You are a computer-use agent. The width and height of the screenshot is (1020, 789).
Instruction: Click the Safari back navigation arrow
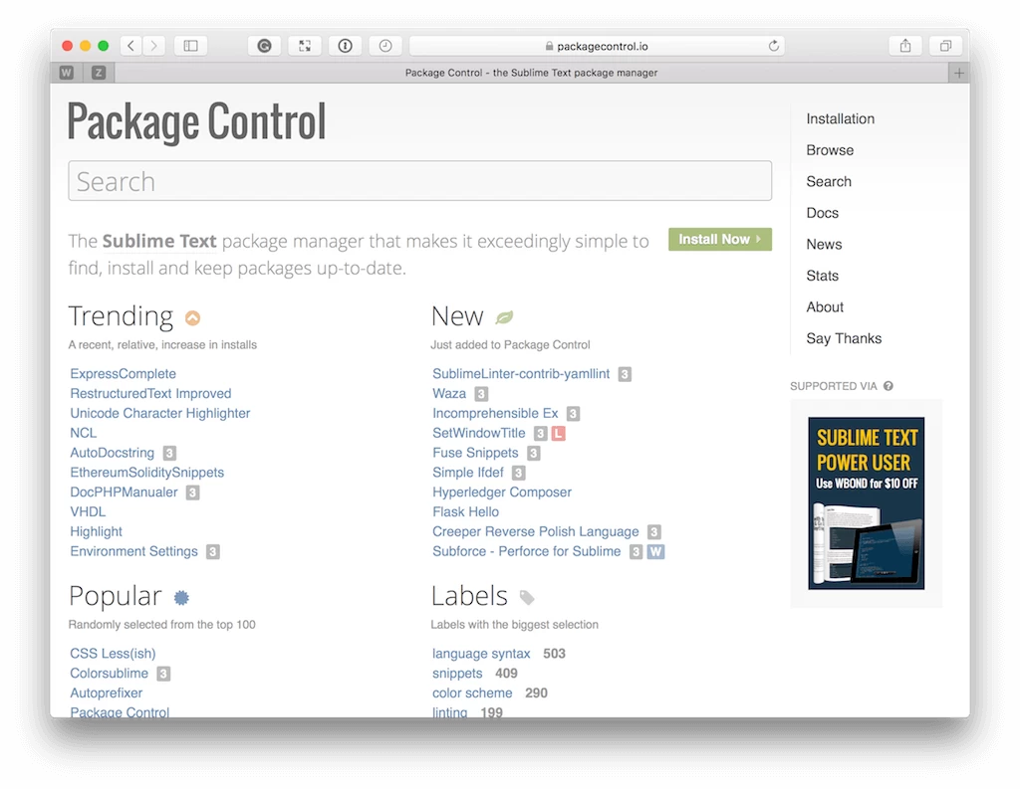click(x=132, y=46)
